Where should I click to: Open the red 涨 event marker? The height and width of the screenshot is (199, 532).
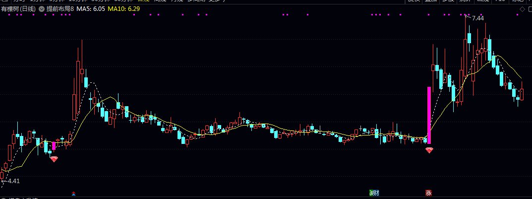(429, 193)
